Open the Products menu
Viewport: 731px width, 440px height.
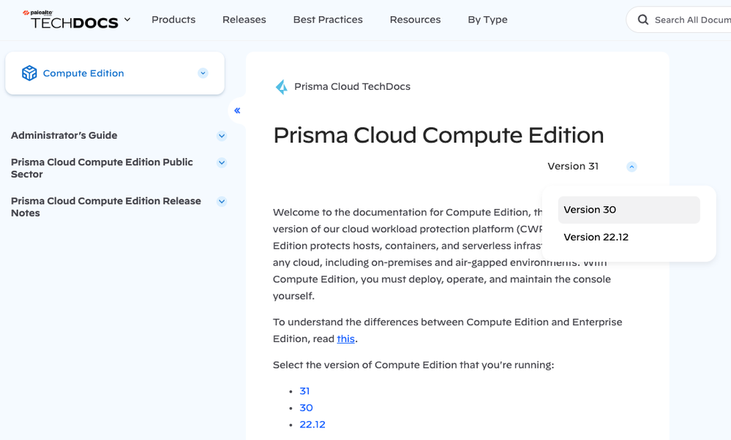(x=173, y=20)
